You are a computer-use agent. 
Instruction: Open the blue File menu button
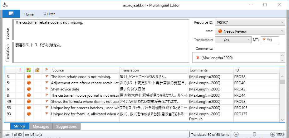point(11,14)
